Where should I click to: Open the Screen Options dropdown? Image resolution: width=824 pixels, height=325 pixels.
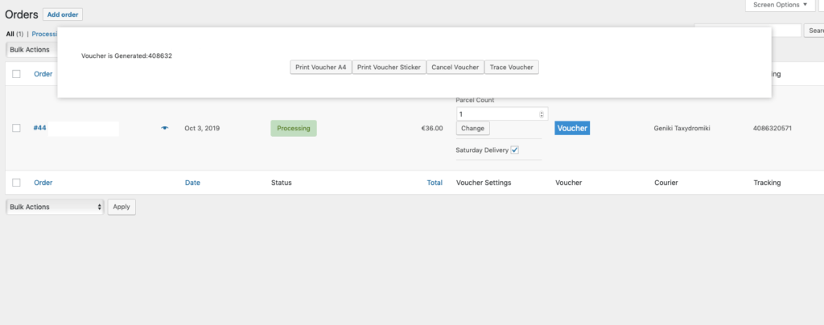pyautogui.click(x=780, y=5)
